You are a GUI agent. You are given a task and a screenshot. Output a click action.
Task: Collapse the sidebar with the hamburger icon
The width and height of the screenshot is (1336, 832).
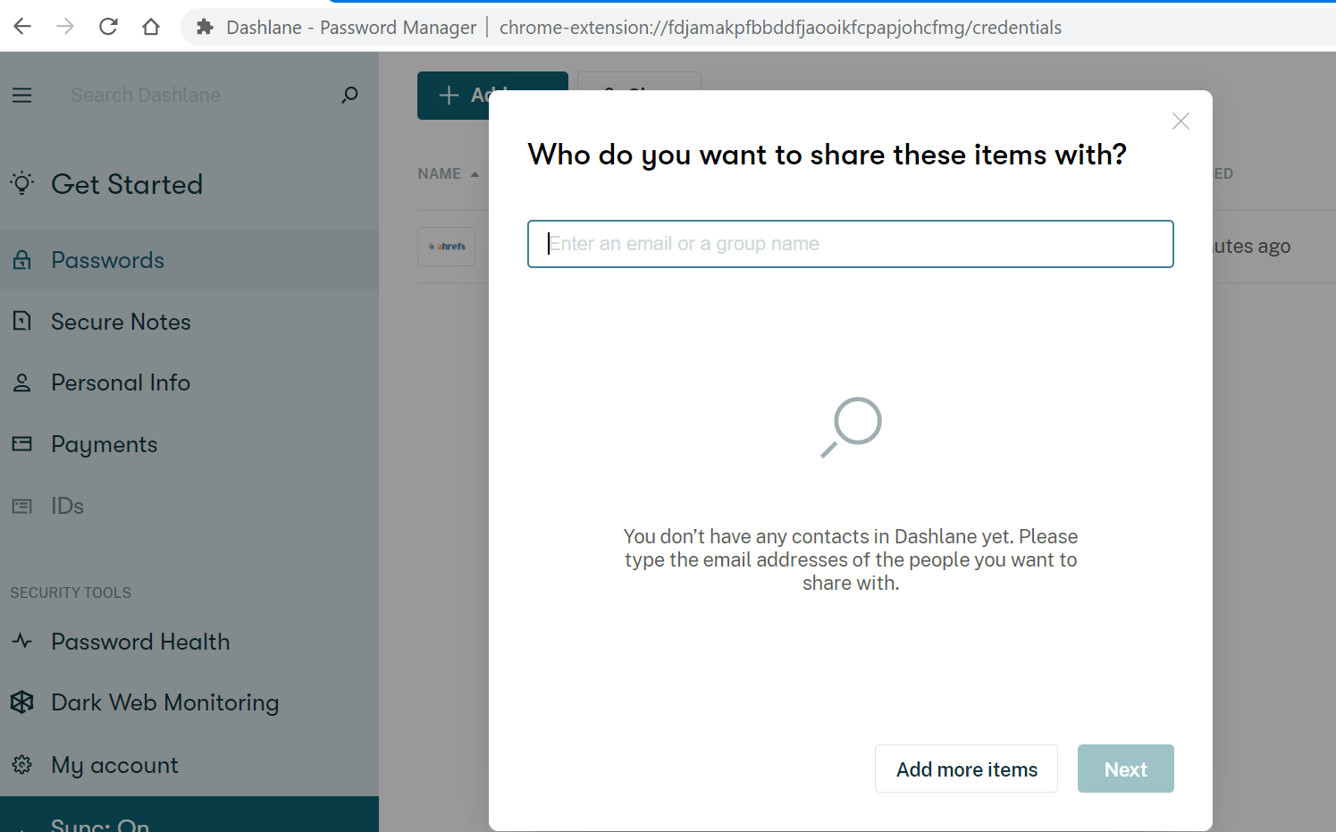21,95
